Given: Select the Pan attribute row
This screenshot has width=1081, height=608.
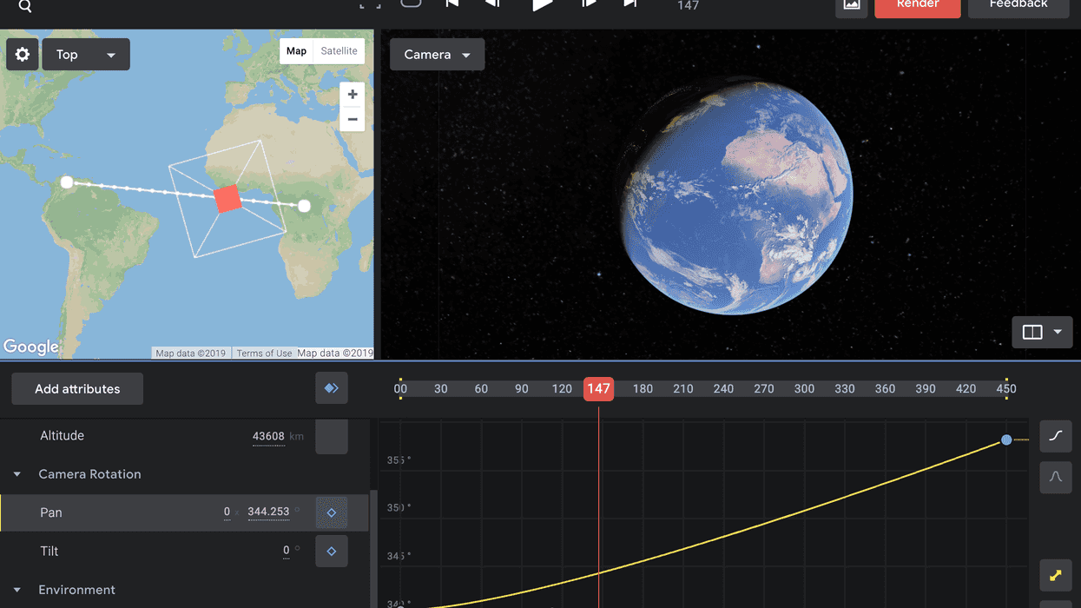Looking at the screenshot, I should 184,512.
